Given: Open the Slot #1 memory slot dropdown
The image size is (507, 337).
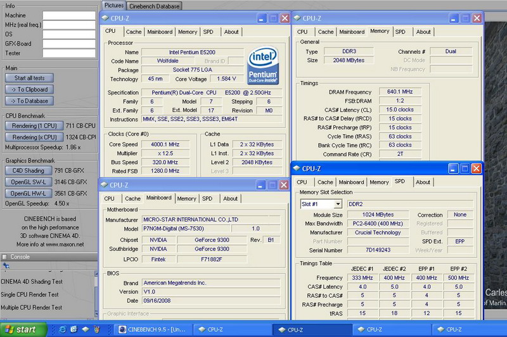Looking at the screenshot, I should pos(338,204).
